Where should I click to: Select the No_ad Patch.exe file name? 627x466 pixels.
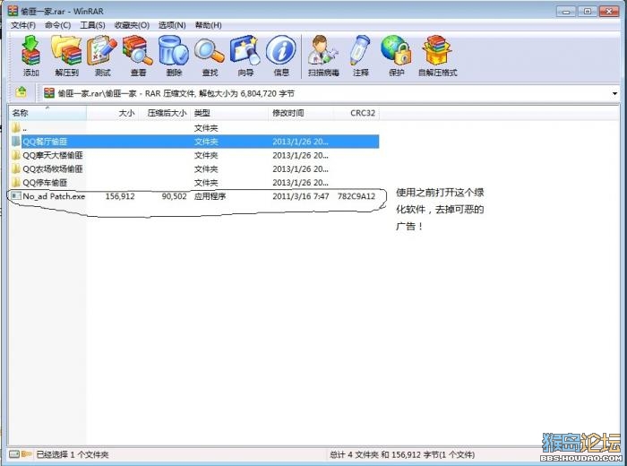click(x=54, y=196)
